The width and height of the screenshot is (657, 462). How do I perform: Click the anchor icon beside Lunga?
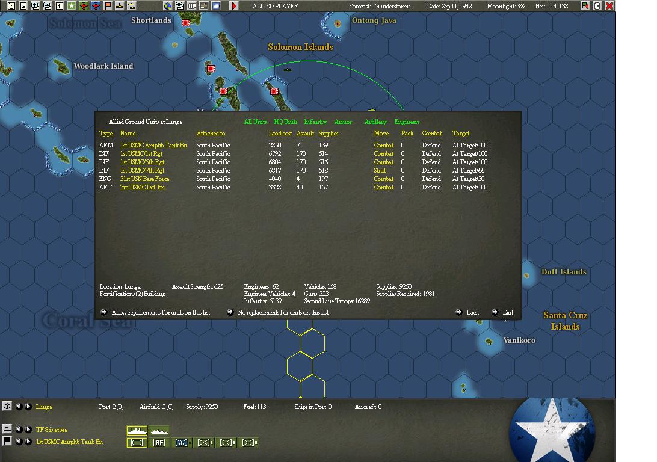[7, 406]
